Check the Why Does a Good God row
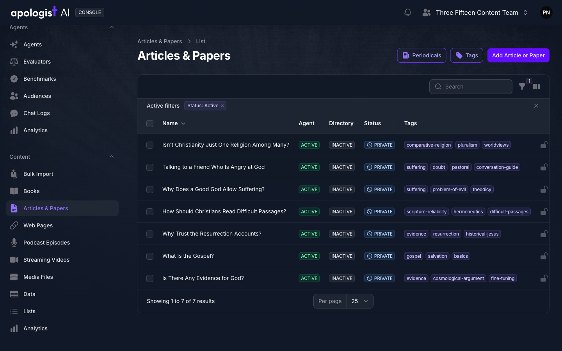 (x=150, y=190)
